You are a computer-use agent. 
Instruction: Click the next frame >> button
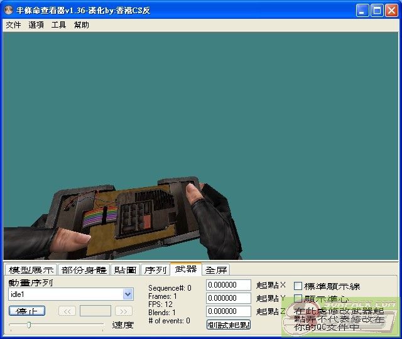coord(124,311)
